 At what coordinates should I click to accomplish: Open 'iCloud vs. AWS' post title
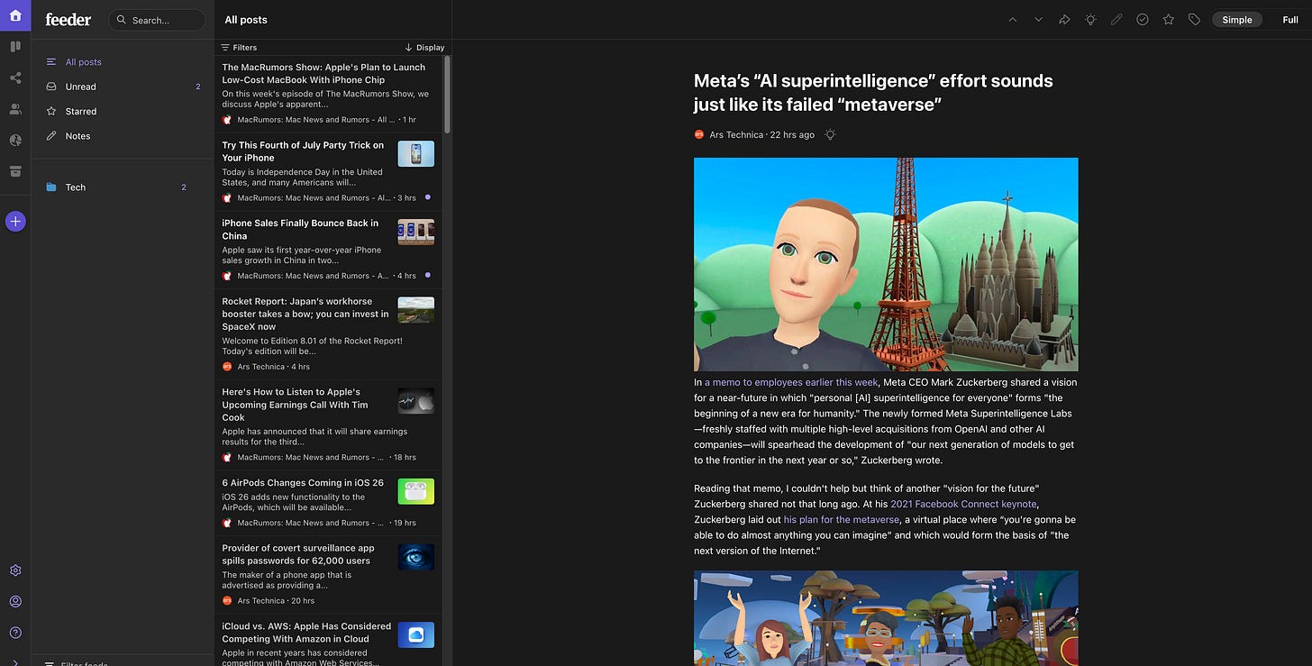tap(306, 632)
